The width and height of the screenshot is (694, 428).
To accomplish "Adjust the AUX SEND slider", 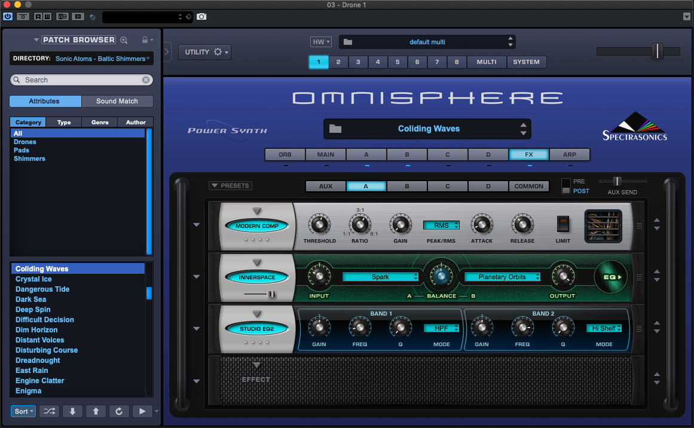I will click(617, 181).
